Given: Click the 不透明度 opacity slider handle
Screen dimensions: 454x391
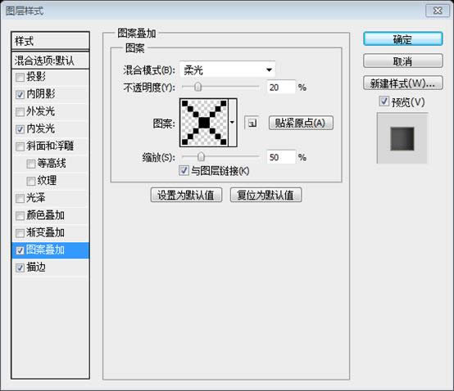Looking at the screenshot, I should coord(198,87).
